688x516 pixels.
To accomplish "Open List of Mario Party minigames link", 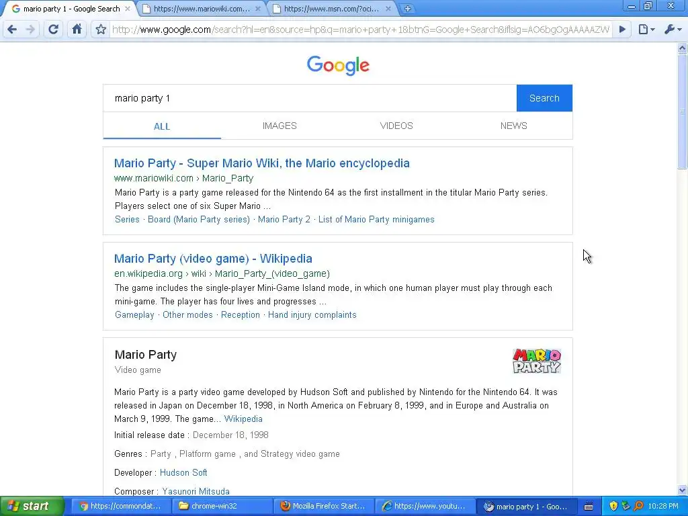I will click(376, 220).
